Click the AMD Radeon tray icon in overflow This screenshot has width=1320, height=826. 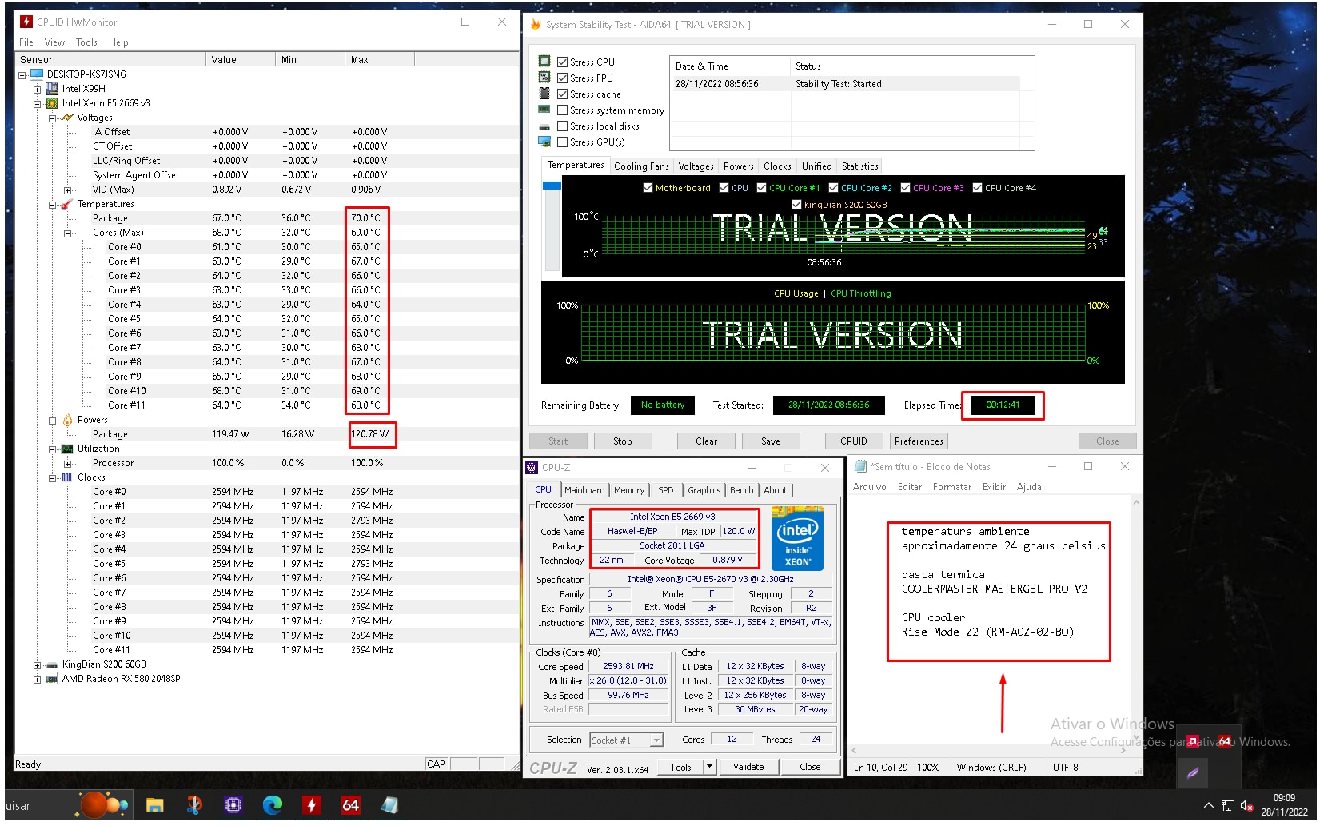coord(1192,741)
